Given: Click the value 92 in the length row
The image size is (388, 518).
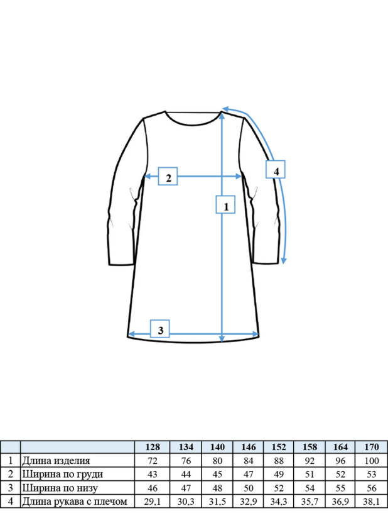Looking at the screenshot, I should [310, 461].
